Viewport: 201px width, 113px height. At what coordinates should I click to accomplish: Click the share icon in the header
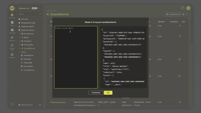pos(183,14)
